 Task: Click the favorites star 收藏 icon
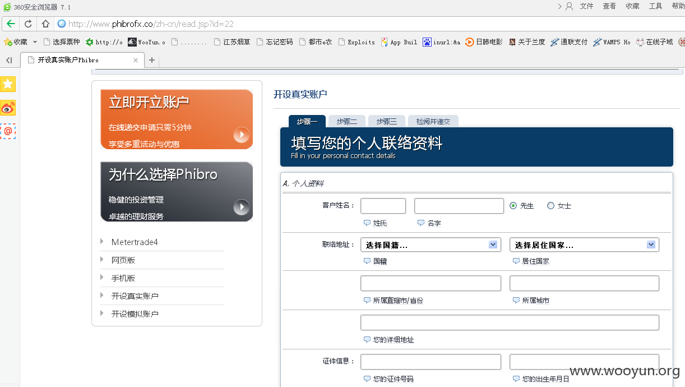[x=15, y=42]
